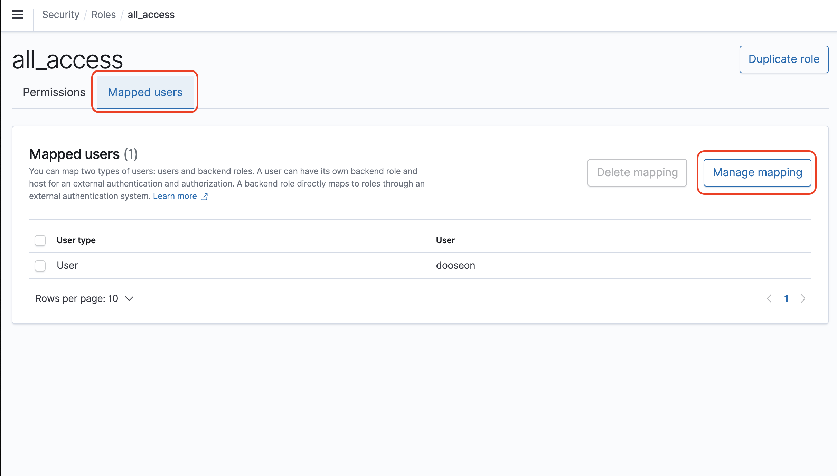
Task: Switch to the Permissions tab
Action: pos(54,92)
